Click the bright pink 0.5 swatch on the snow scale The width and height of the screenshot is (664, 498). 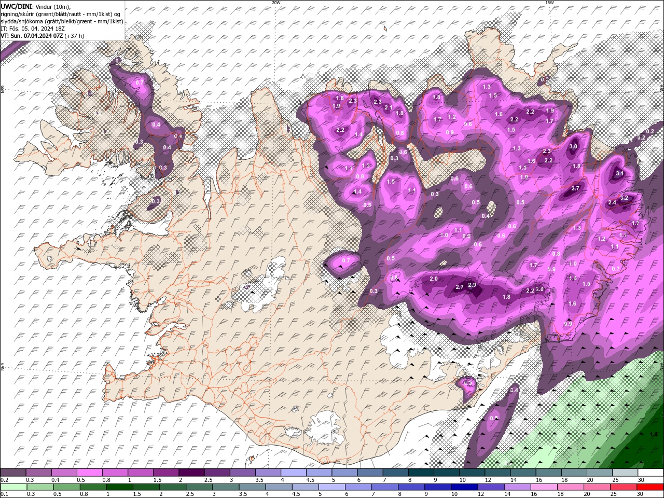coord(89,473)
